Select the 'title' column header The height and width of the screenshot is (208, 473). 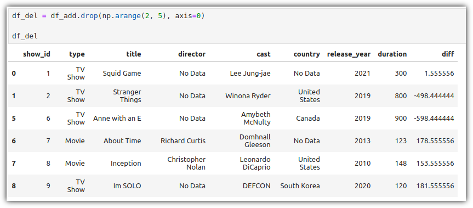coord(134,54)
